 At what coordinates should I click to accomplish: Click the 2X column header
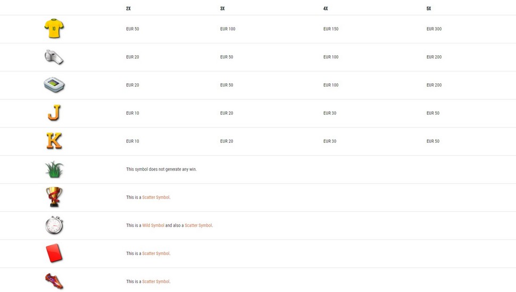(128, 8)
